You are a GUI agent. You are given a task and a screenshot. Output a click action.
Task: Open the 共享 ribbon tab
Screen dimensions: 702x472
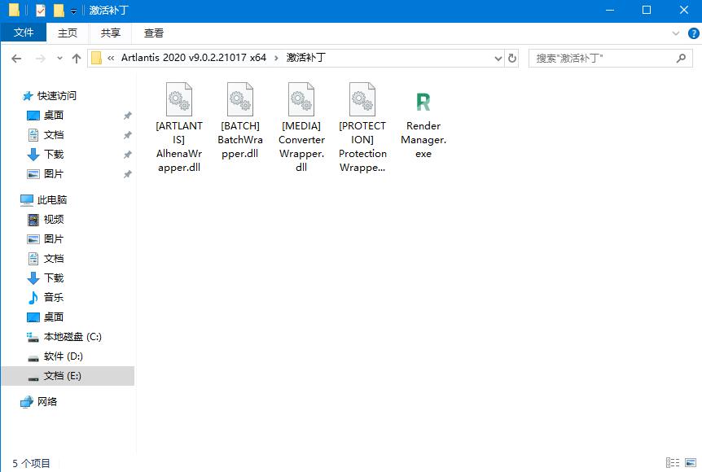point(111,33)
